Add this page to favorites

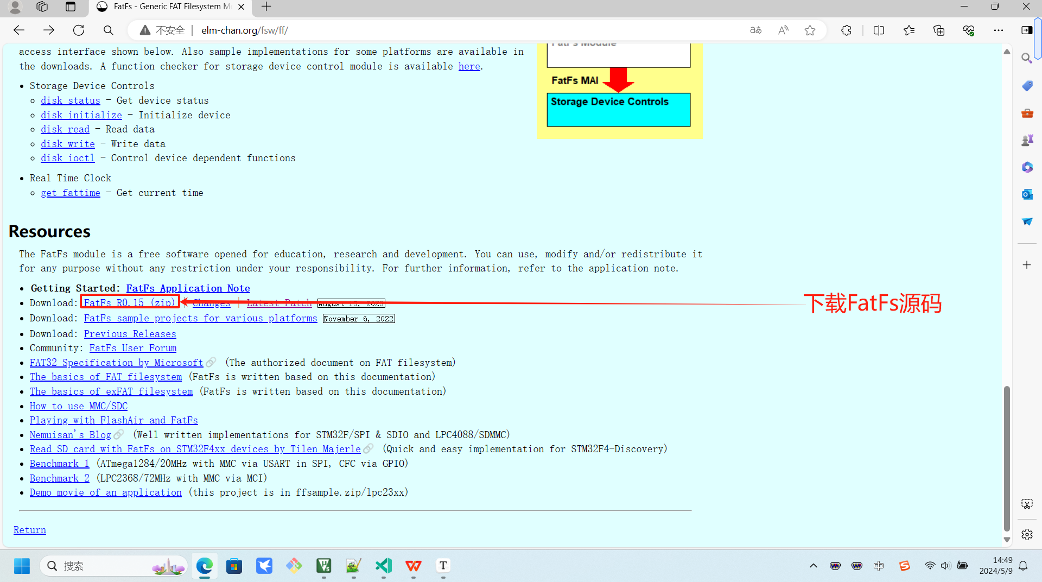[810, 30]
